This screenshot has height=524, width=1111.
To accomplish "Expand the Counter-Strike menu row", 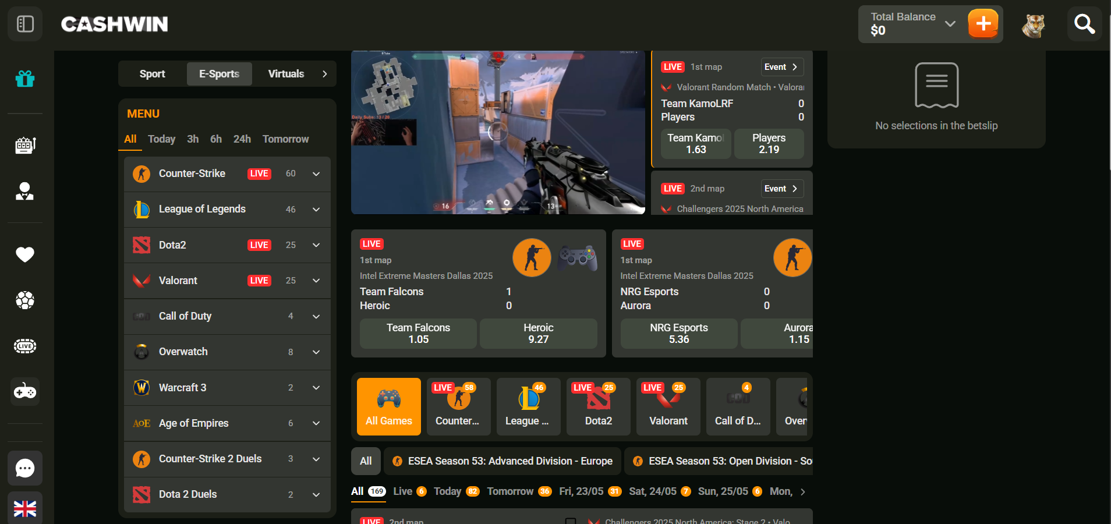I will (316, 174).
